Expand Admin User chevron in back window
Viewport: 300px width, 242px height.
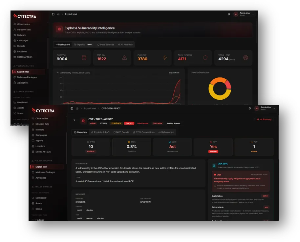[x=253, y=14]
